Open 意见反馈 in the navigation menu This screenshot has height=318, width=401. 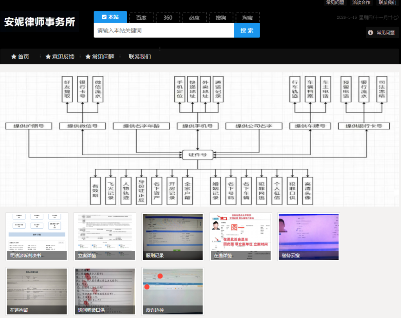pos(63,57)
